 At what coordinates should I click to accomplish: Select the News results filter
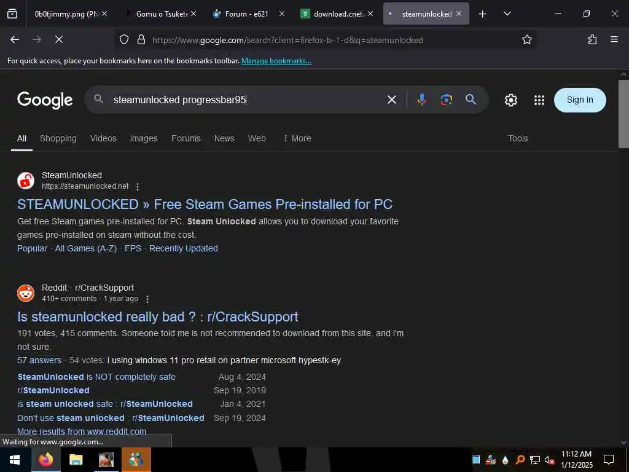(224, 138)
